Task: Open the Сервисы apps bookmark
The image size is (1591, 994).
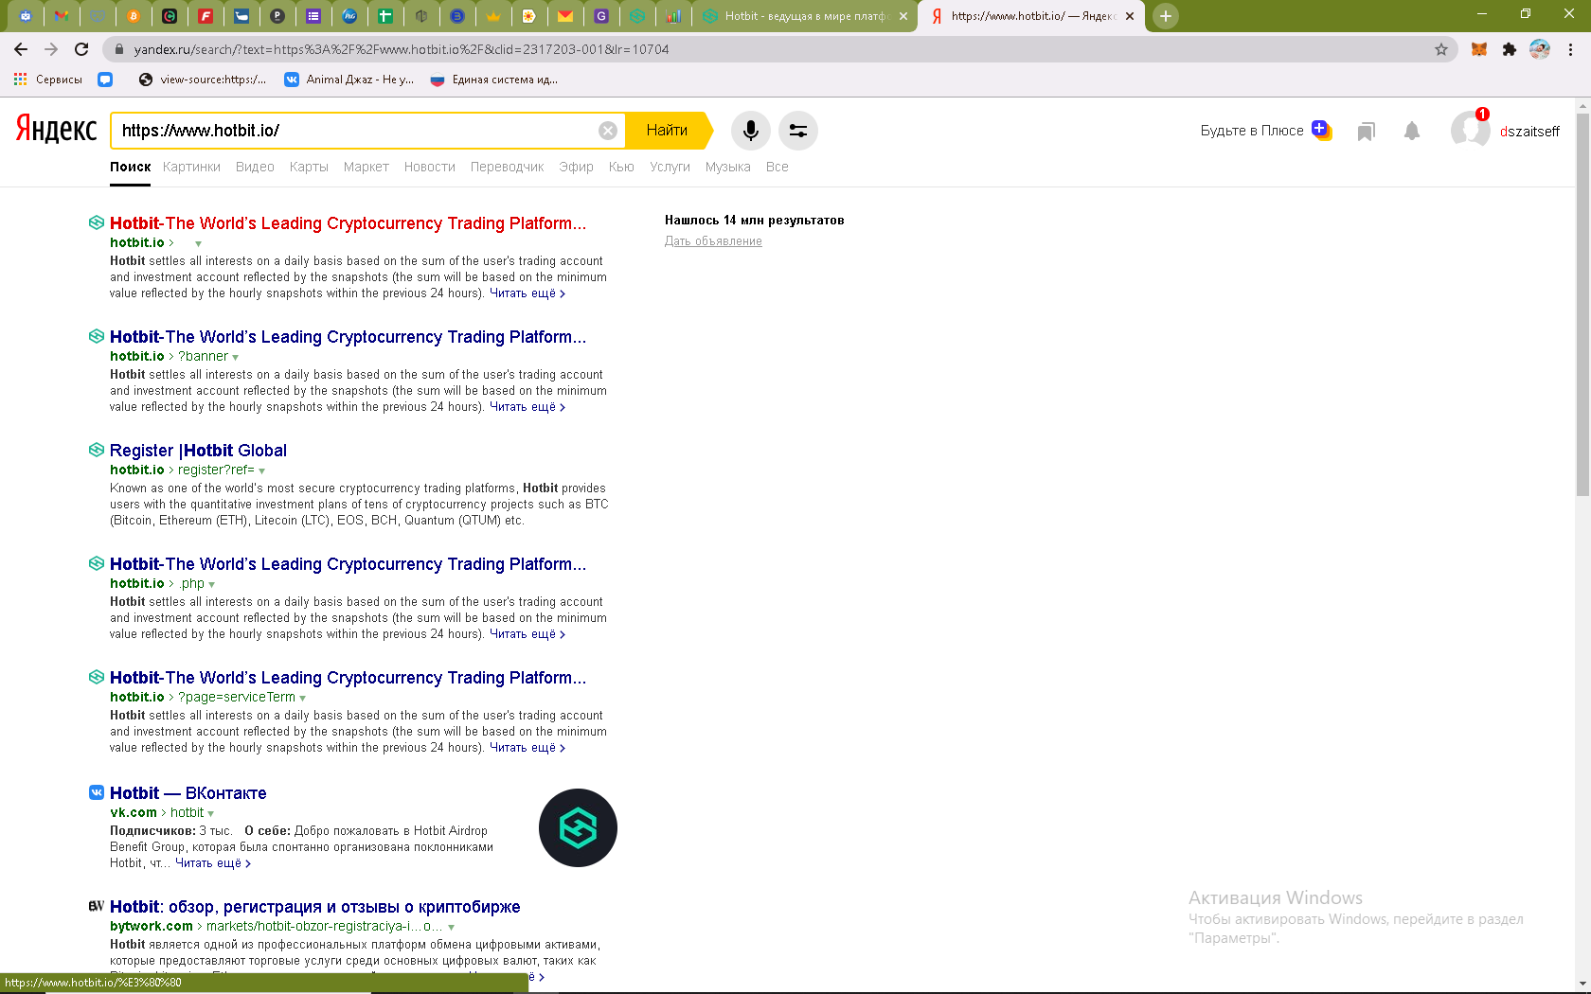Action: (x=47, y=80)
